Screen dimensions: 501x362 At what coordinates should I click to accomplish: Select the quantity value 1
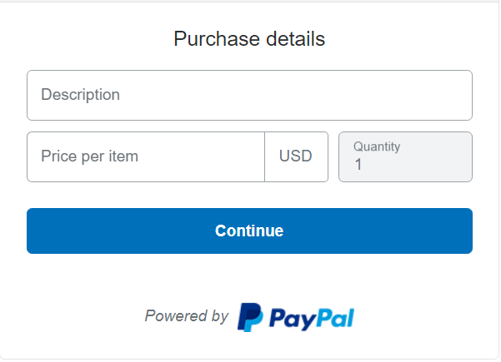tap(358, 165)
